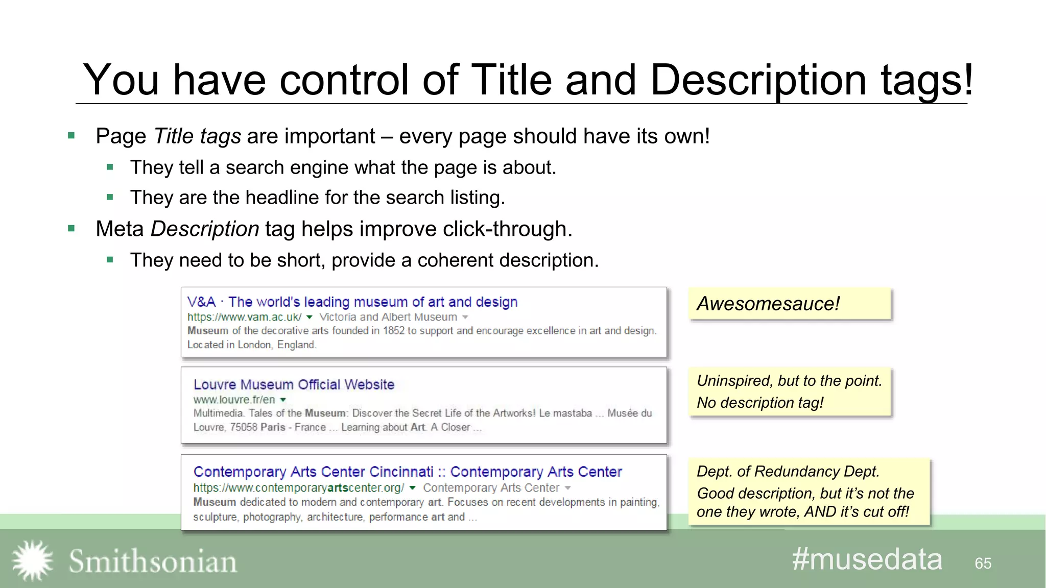
Task: Click 'They need to be short' bullet
Action: point(364,260)
